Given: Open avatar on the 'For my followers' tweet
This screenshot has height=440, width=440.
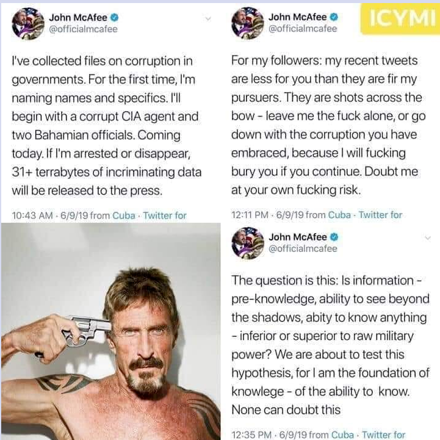Looking at the screenshot, I should [x=248, y=23].
